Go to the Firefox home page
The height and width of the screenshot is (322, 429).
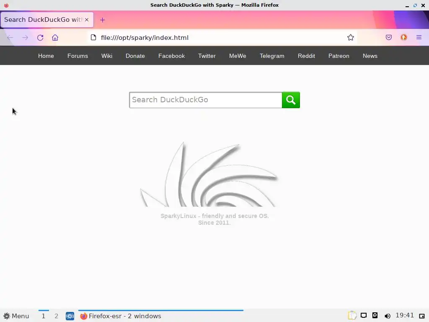click(55, 37)
